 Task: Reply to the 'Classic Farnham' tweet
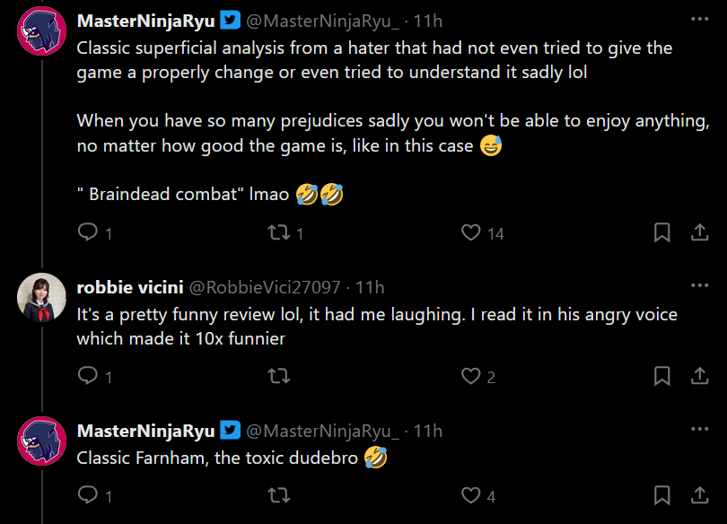coord(88,495)
